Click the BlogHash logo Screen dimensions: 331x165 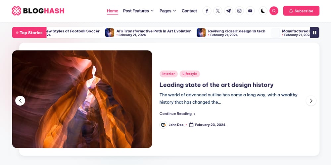38,11
